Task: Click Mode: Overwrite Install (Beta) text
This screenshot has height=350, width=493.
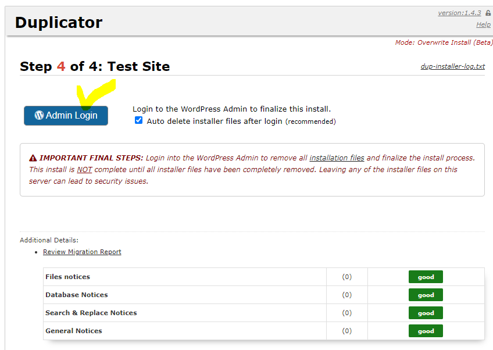Action: [x=444, y=42]
